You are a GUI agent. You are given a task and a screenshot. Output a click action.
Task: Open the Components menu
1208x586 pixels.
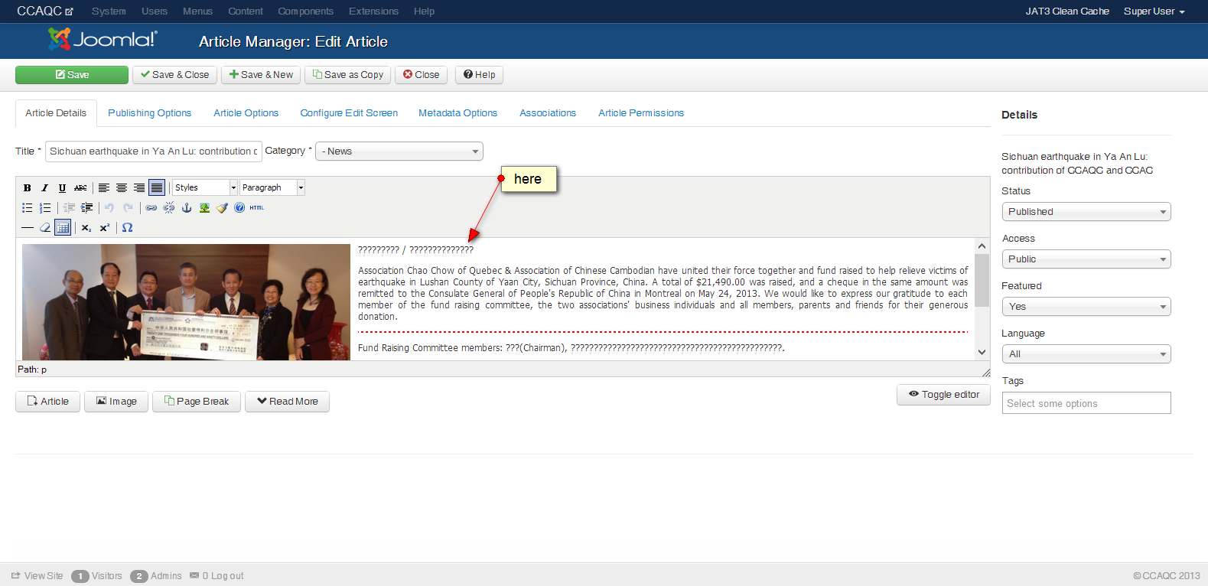tap(305, 11)
